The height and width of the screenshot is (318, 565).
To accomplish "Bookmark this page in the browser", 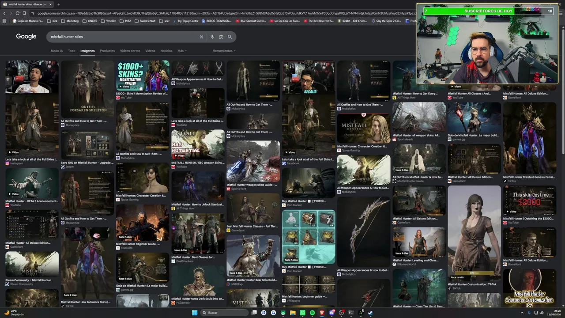I will [24, 13].
